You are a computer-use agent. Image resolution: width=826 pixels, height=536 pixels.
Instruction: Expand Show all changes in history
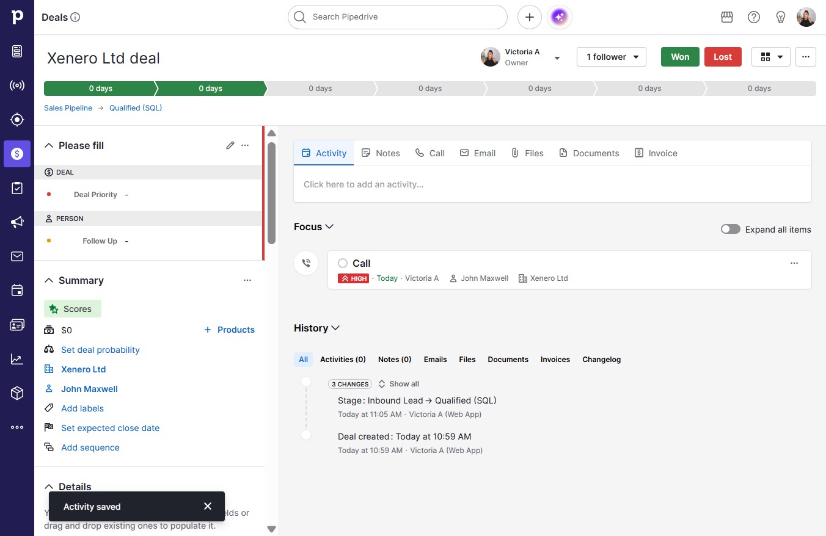[x=398, y=384]
